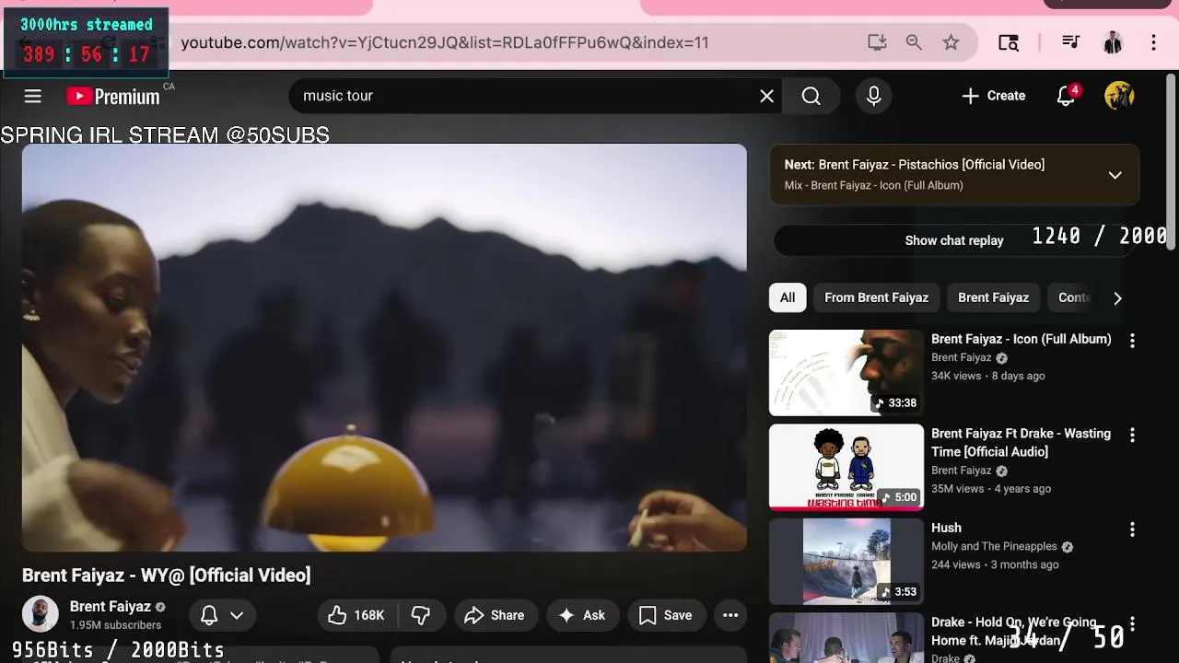Screen dimensions: 1179x663
Task: Click the install app icon in address bar
Action: pyautogui.click(x=877, y=42)
